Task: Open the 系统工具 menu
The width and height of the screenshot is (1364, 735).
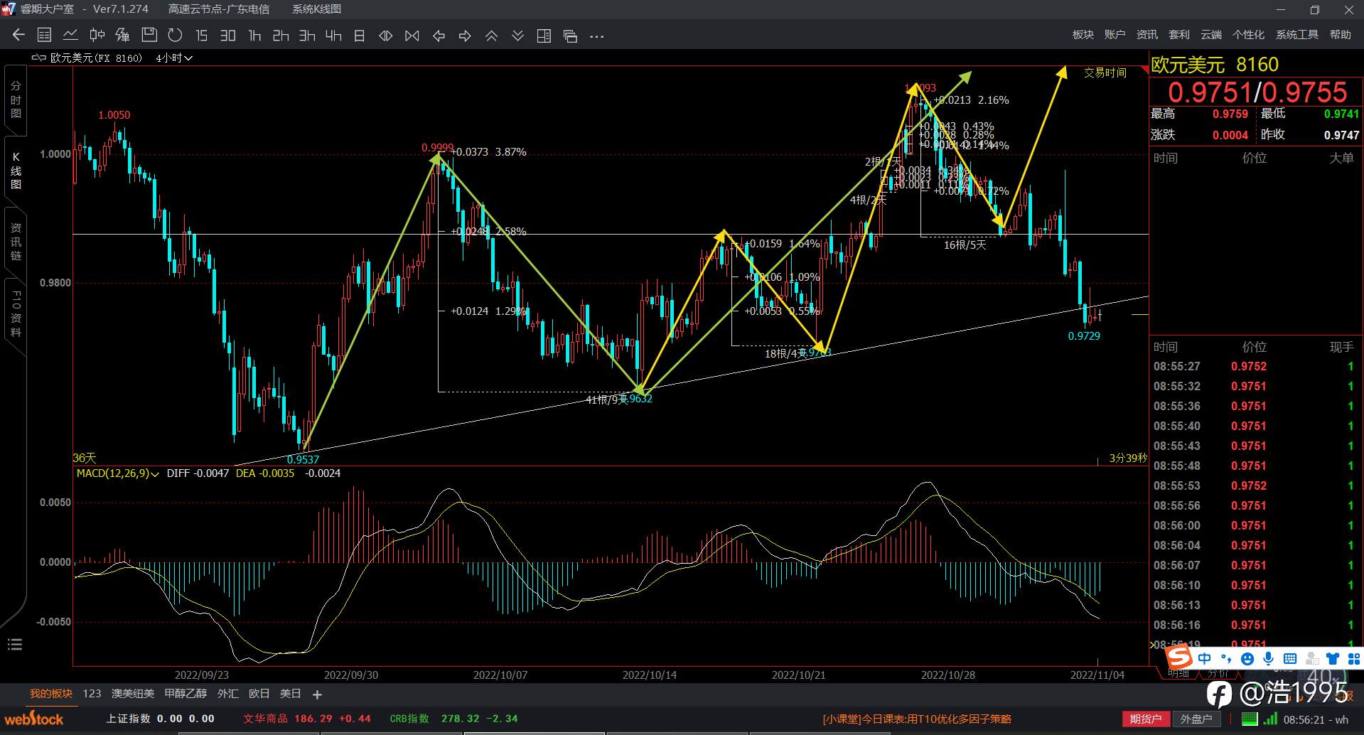Action: pyautogui.click(x=1296, y=35)
